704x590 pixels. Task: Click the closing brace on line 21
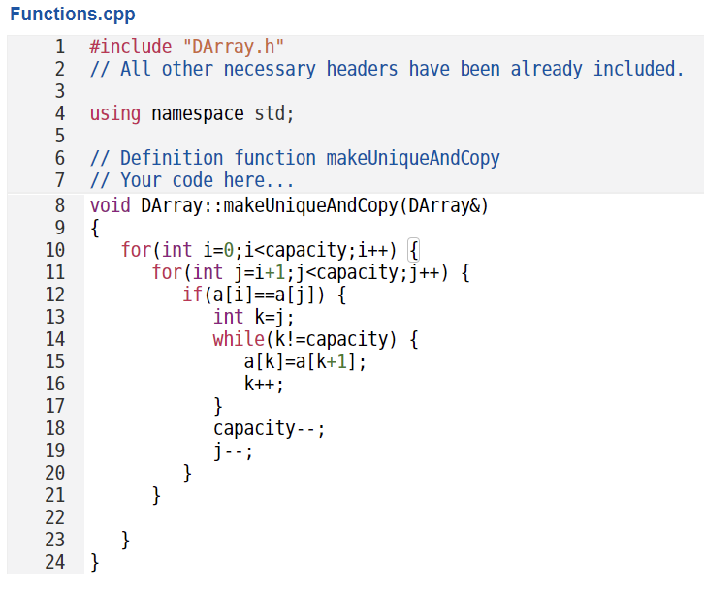156,495
